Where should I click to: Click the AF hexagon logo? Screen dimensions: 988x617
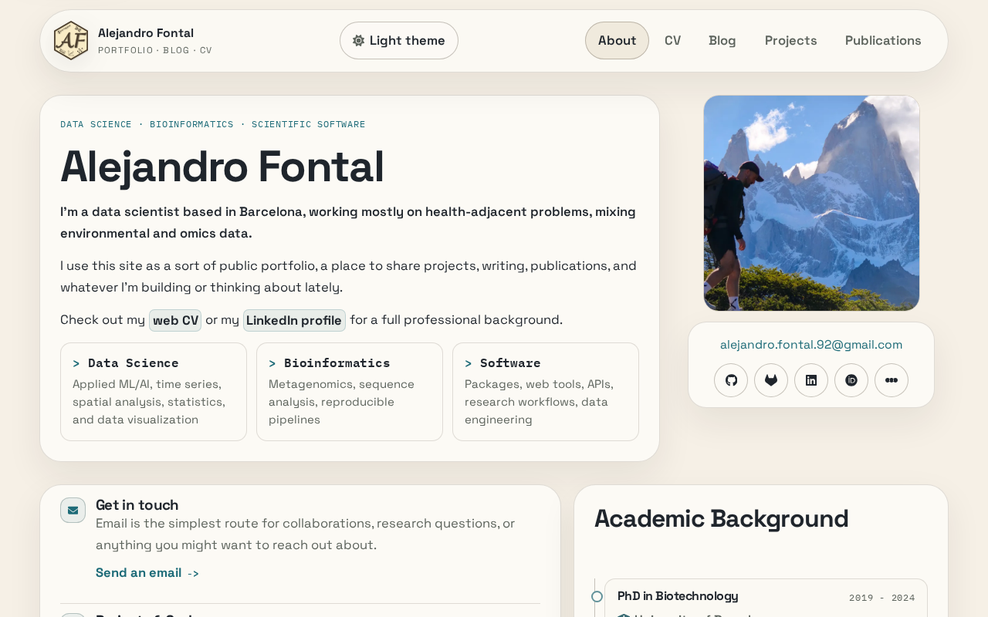pos(71,41)
